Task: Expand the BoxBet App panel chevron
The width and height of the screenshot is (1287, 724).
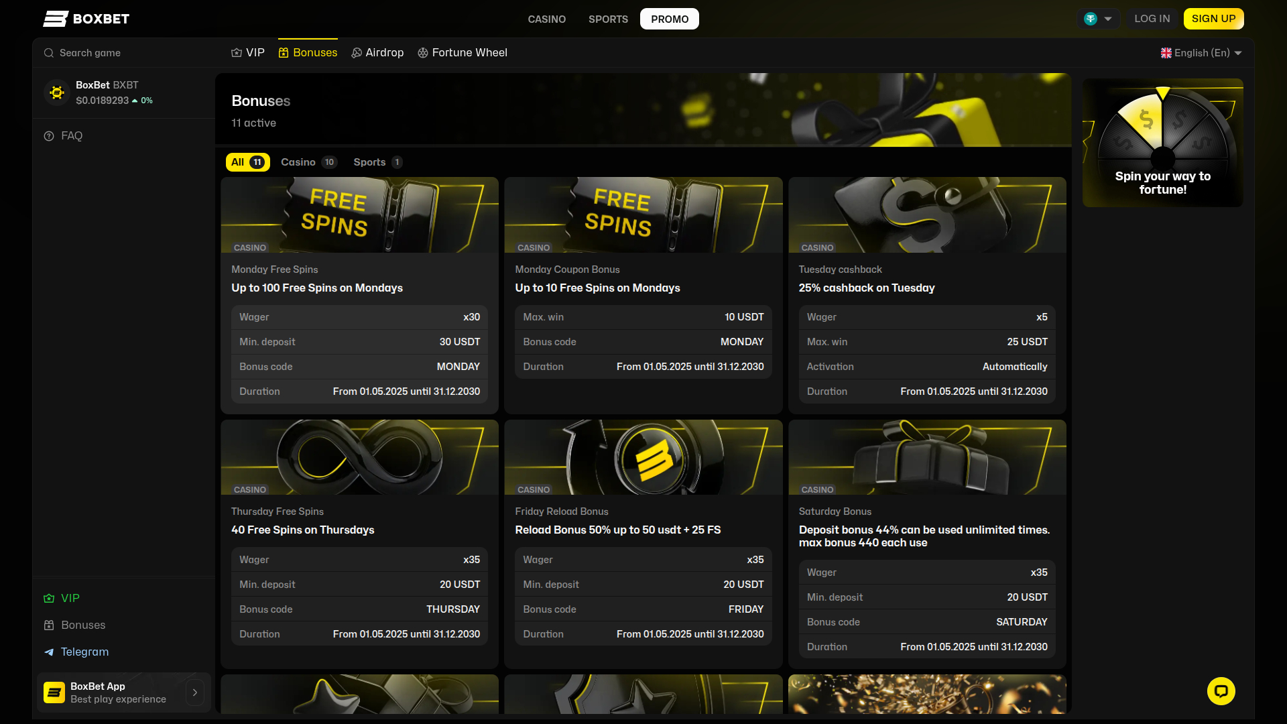Action: [194, 692]
